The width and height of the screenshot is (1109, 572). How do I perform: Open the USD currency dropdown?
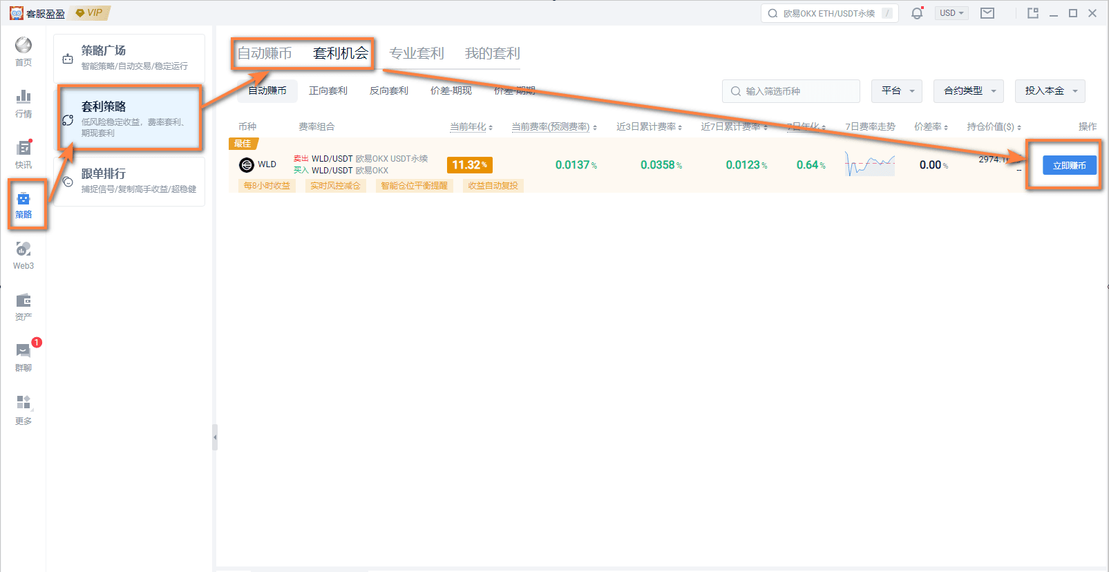click(x=951, y=13)
